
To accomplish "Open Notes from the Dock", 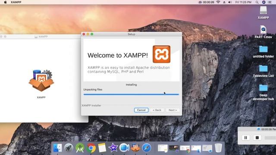I will click(102, 148).
